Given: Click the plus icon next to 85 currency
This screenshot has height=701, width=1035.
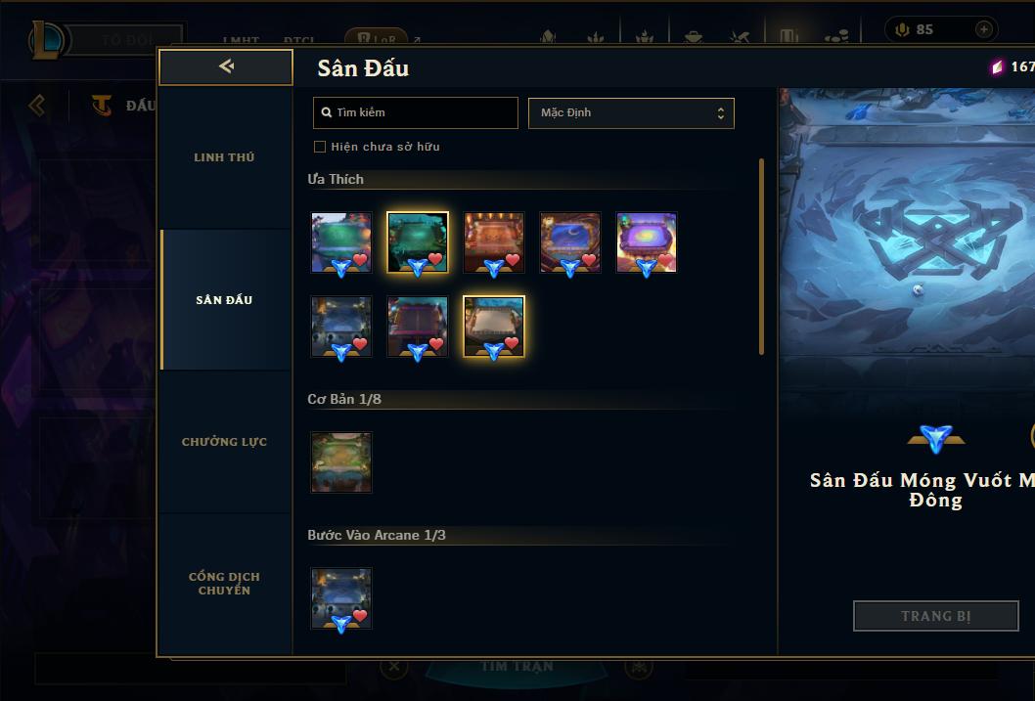Looking at the screenshot, I should tap(983, 29).
